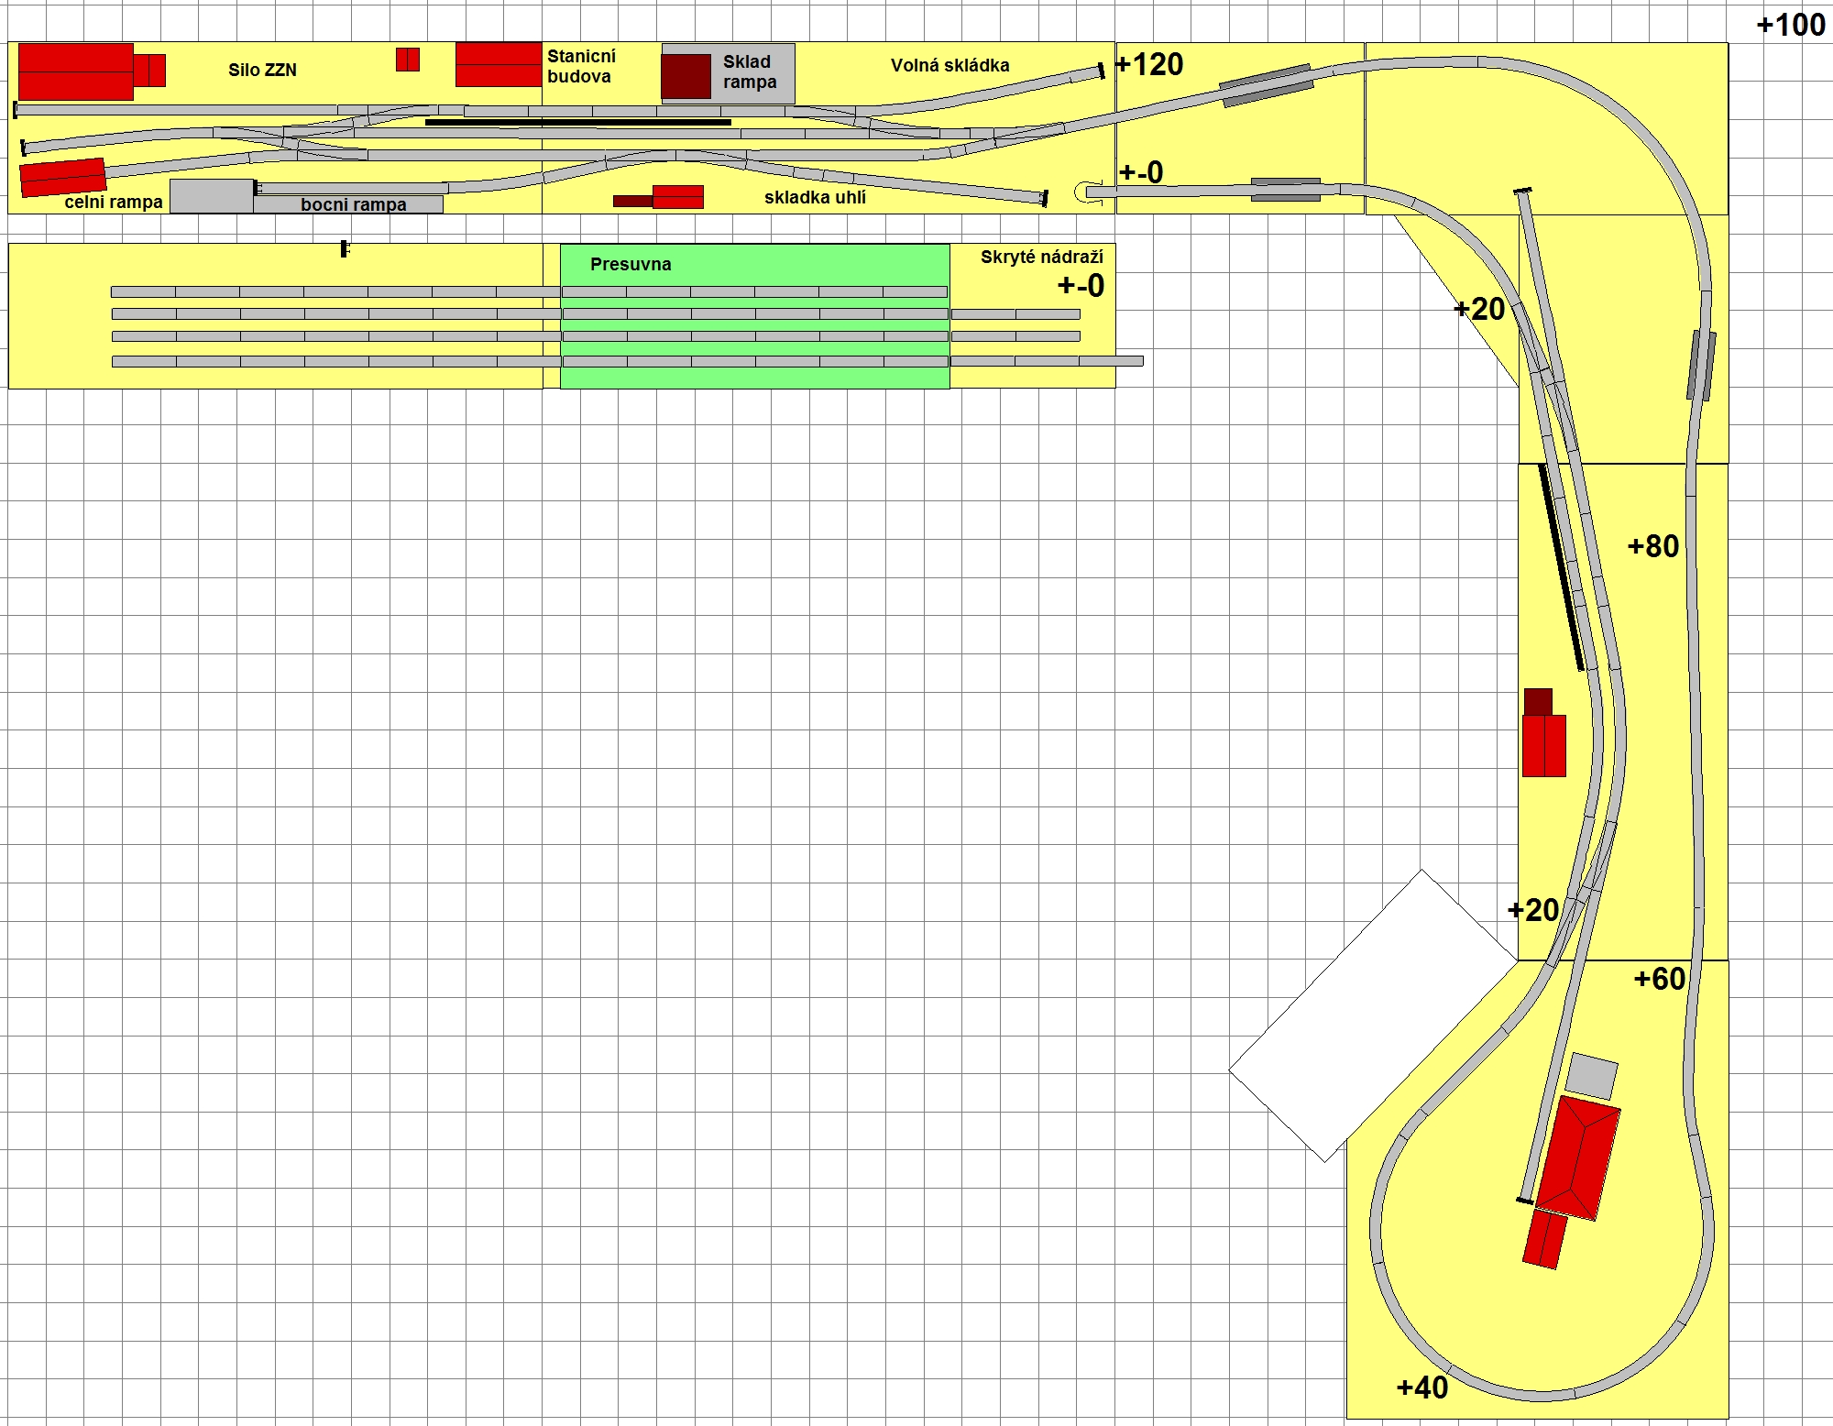Click the +60 elevation marker
Screen dimensions: 1833x1426
pos(1659,979)
